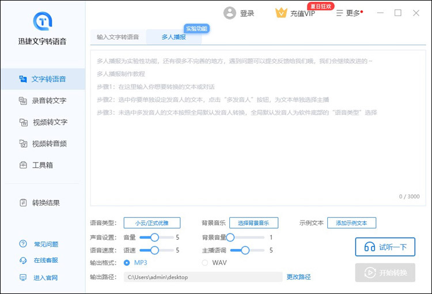
Task: Open the 进入官网 website link
Action: coord(46,278)
